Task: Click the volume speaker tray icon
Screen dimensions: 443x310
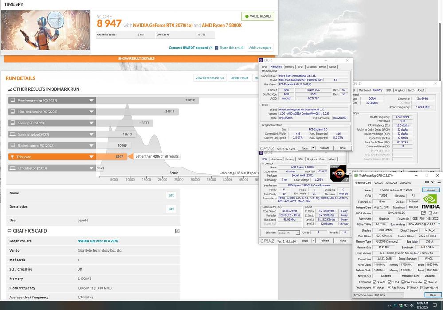Action: (412, 306)
